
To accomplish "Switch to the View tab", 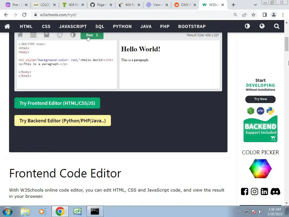I will (157, 5).
